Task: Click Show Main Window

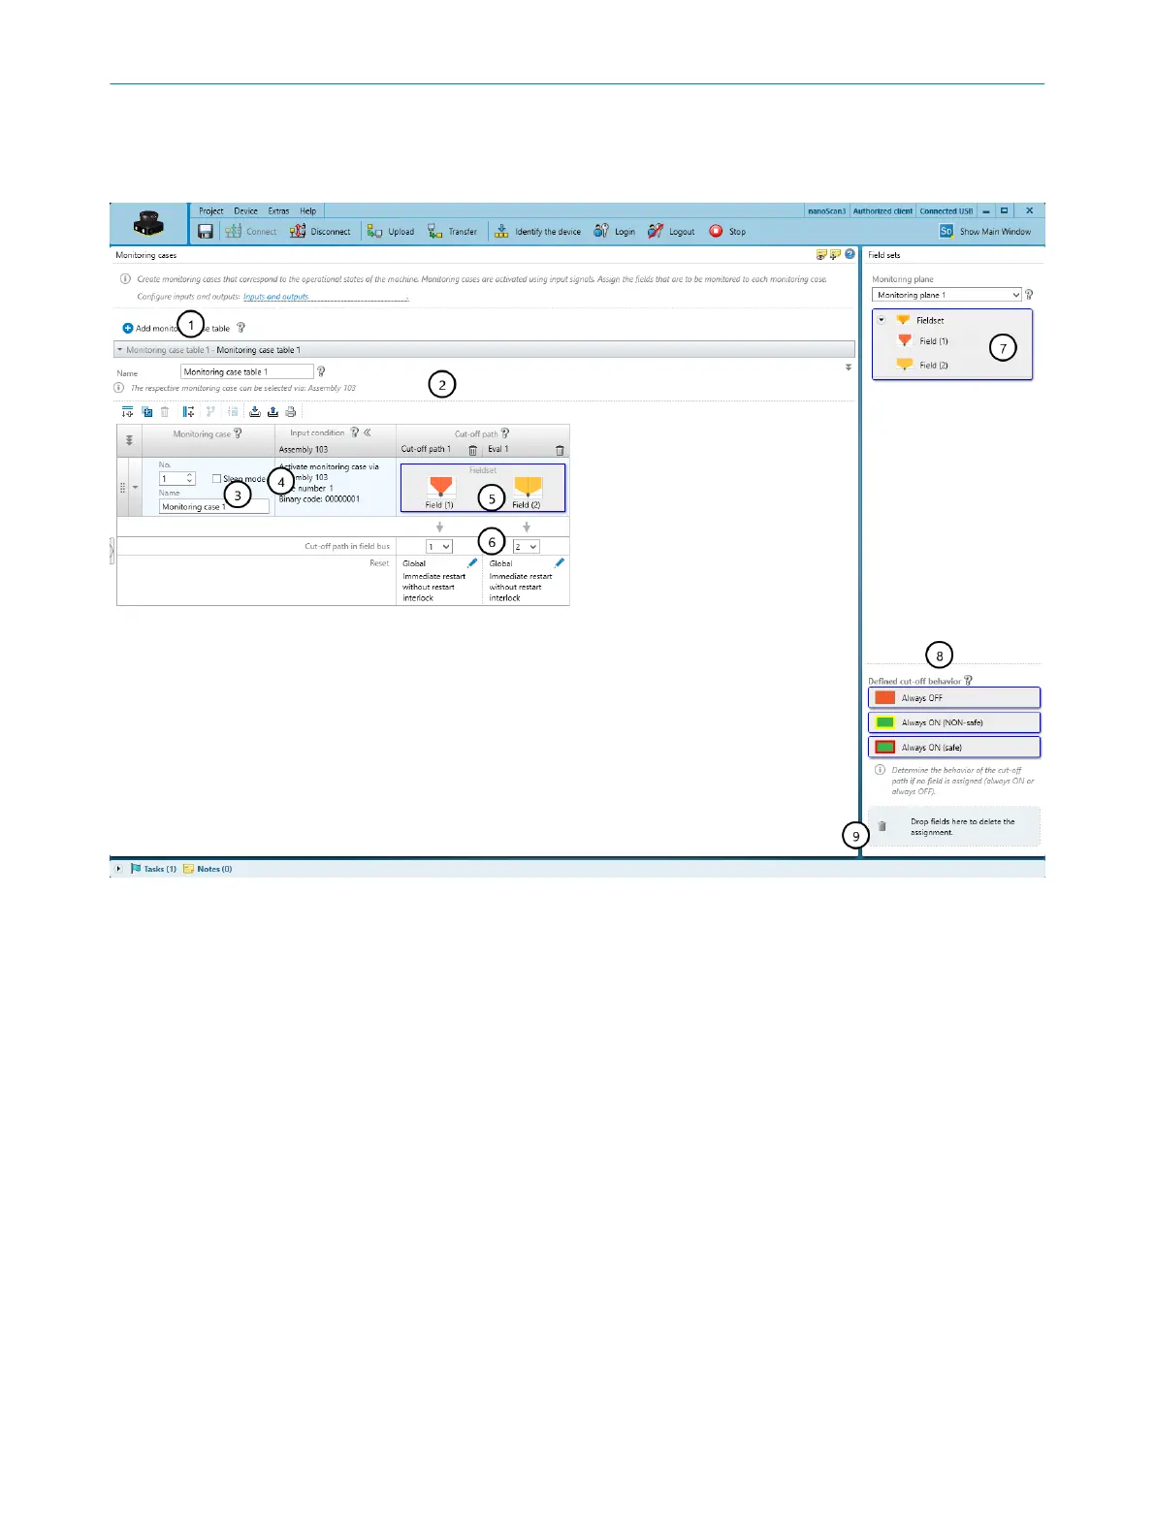Action: pos(985,232)
